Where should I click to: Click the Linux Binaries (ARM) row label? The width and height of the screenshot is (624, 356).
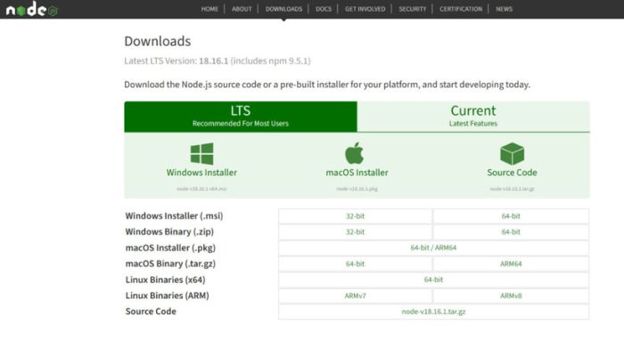[x=168, y=295]
